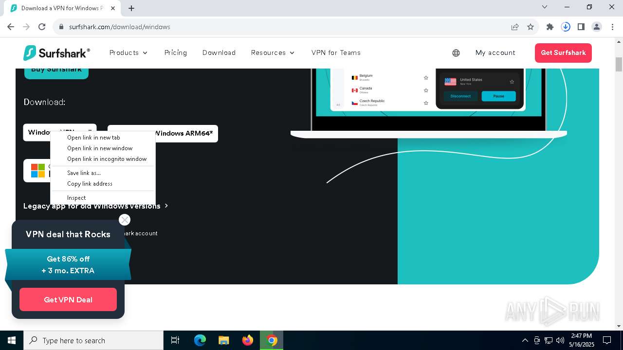Click the Chrome taskbar icon
Screen dimensions: 623x350
pos(272,340)
